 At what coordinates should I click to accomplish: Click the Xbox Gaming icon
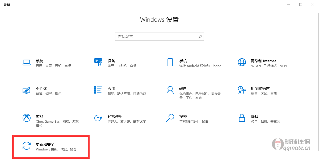[x=27, y=118]
